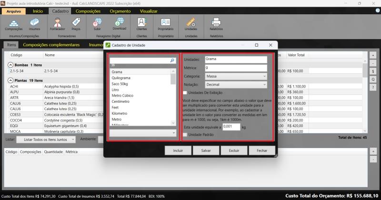Click the Métrica text field
Viewport: 381px width, 200px height.
tap(236, 68)
